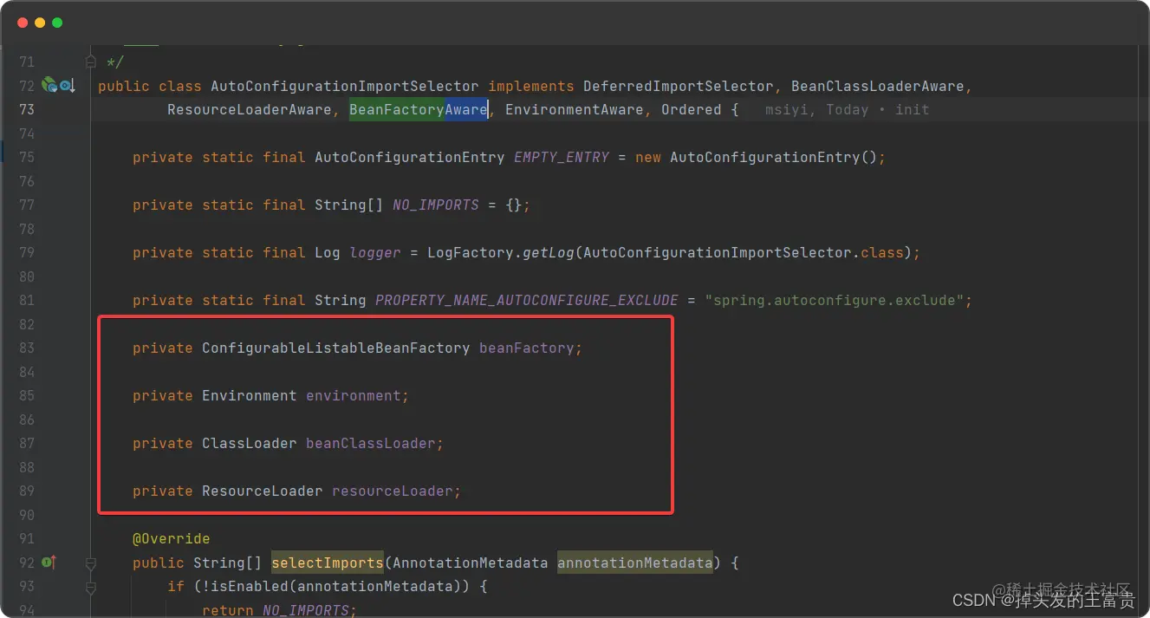The width and height of the screenshot is (1150, 618).
Task: Click the green maximize window button
Action: point(57,23)
